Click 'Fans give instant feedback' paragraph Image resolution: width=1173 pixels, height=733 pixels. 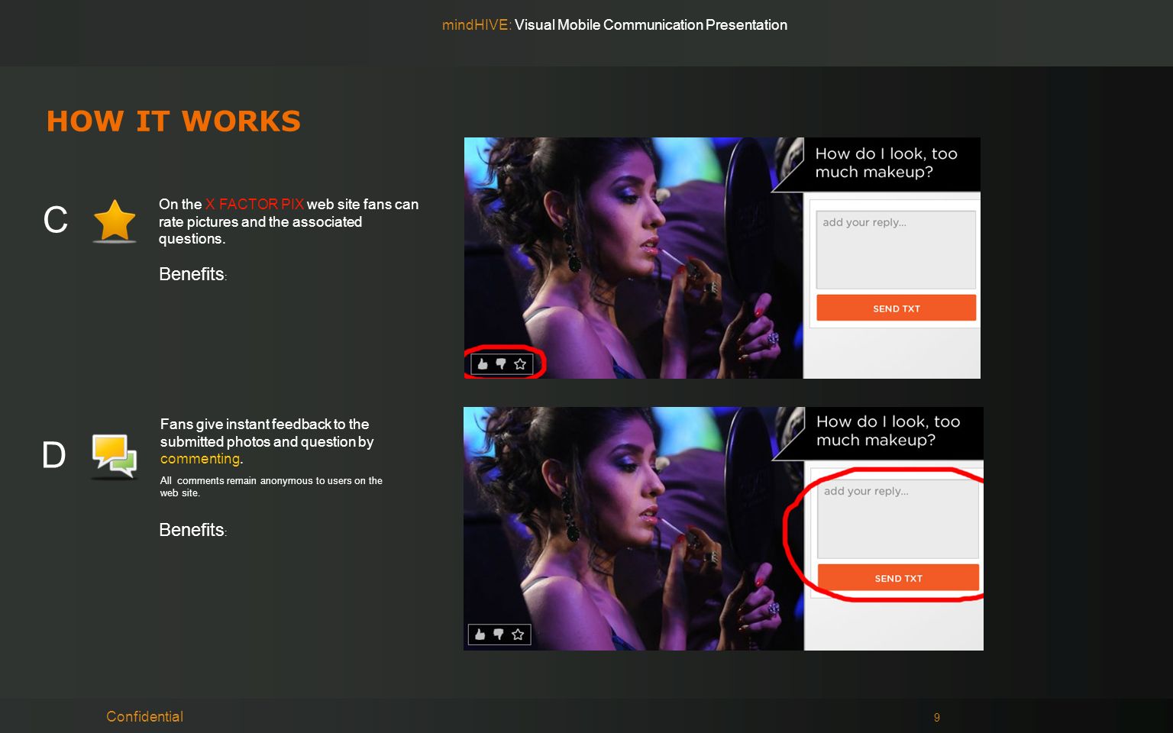[267, 441]
